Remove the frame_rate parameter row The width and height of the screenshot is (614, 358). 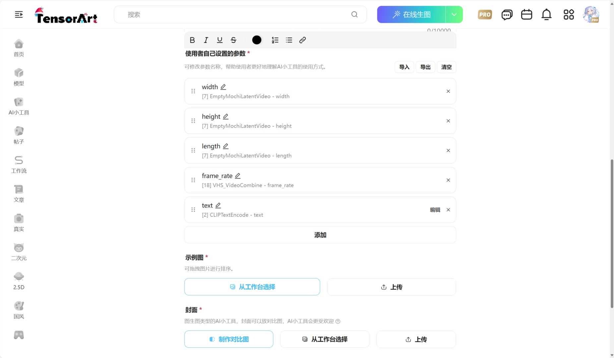tap(448, 180)
